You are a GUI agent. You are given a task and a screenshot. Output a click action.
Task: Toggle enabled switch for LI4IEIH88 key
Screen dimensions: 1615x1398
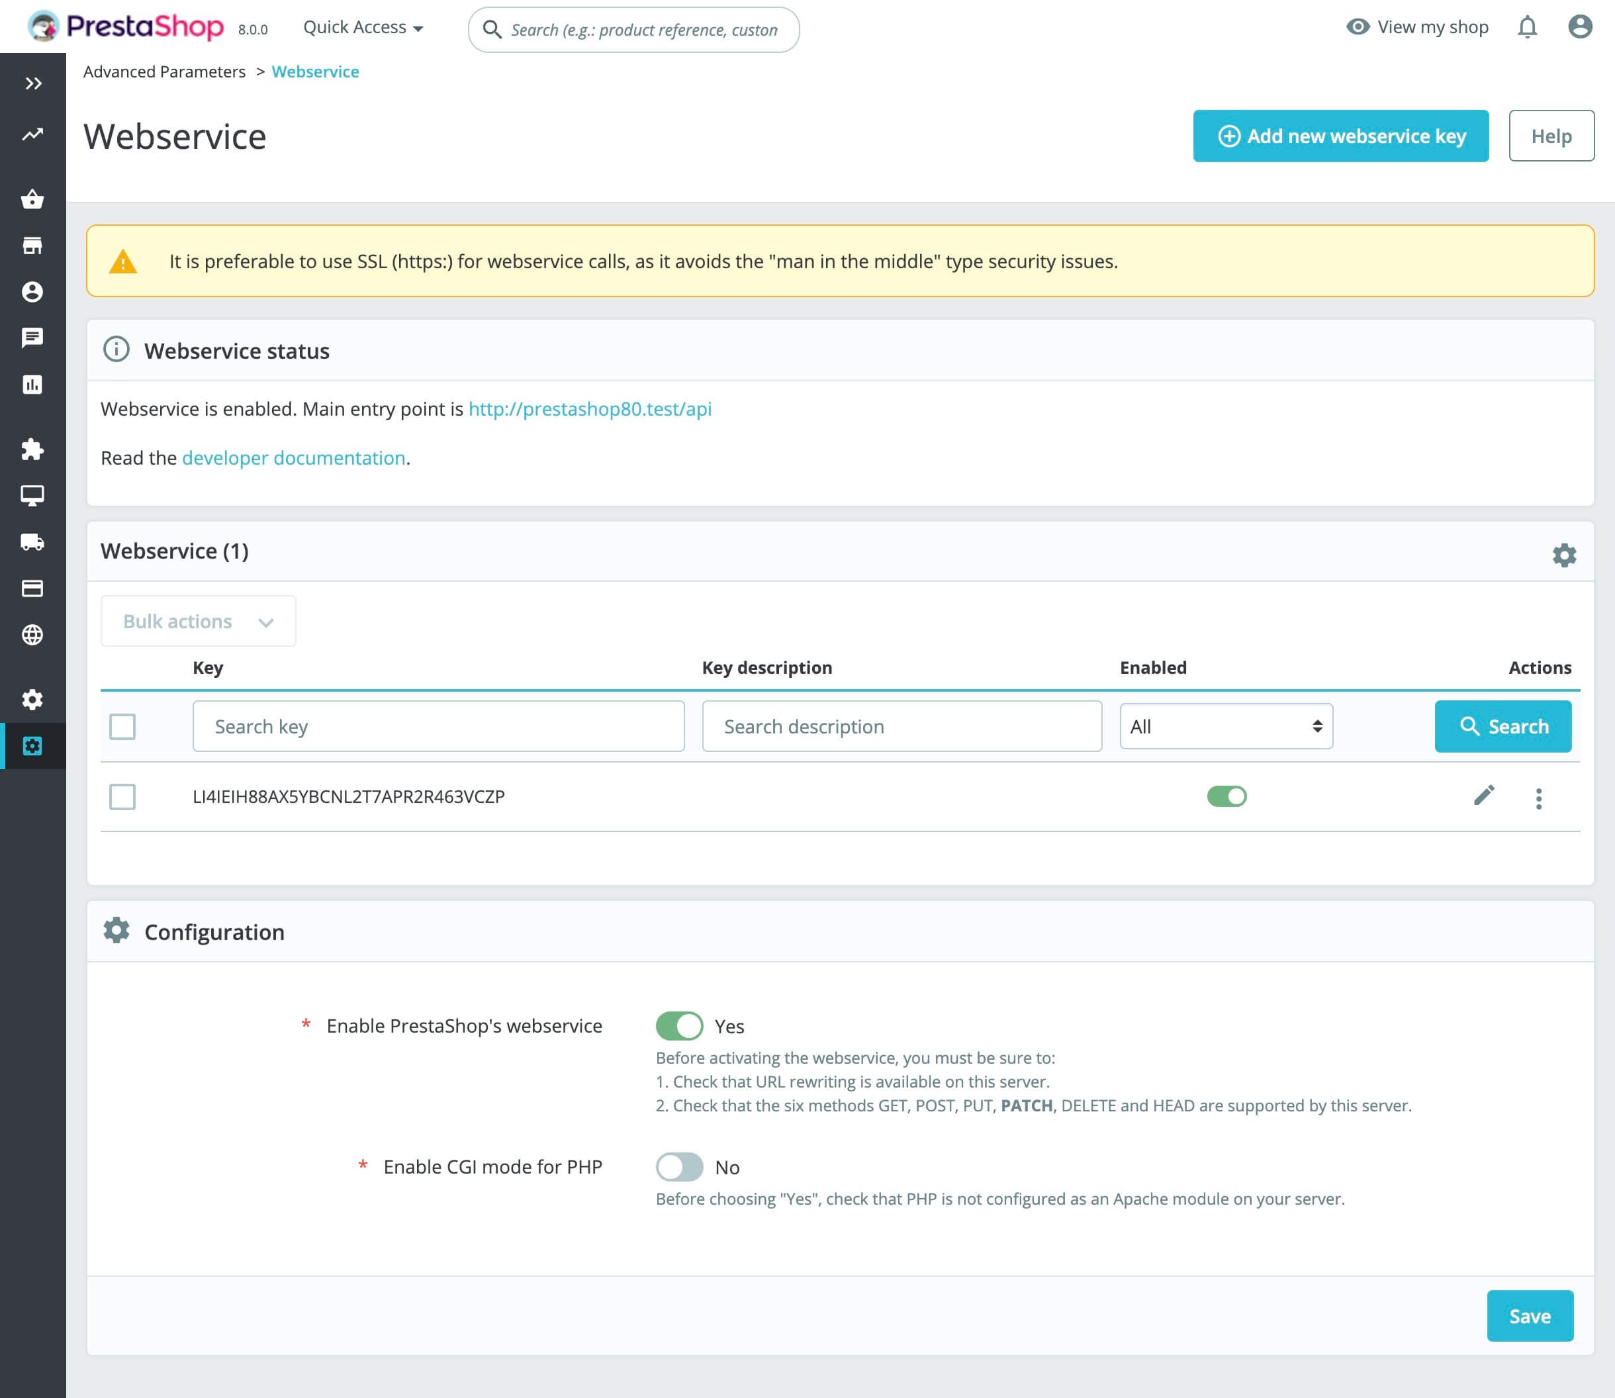click(1226, 796)
